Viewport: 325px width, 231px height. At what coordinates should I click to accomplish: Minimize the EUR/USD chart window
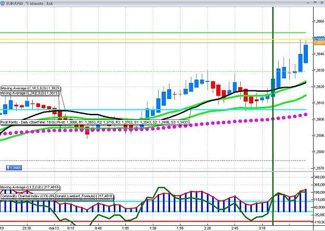[x=308, y=3]
